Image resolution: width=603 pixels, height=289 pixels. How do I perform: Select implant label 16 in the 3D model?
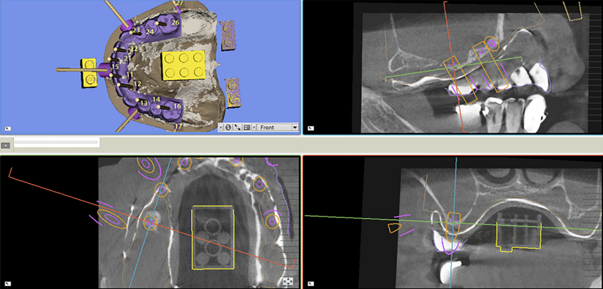(x=177, y=106)
